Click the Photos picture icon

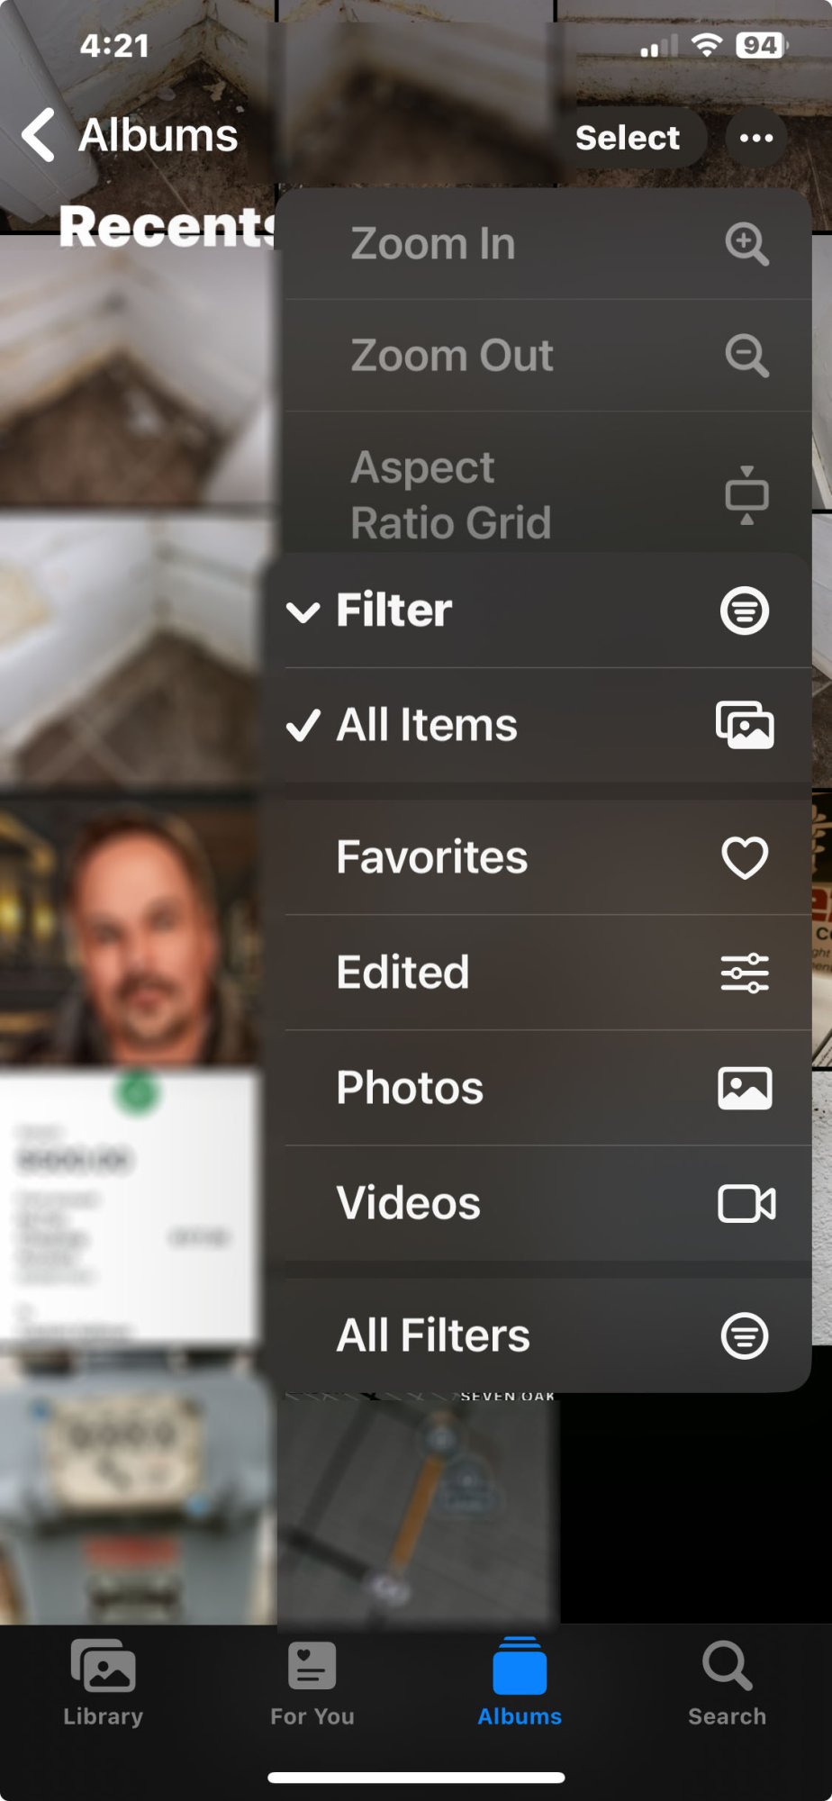(745, 1088)
